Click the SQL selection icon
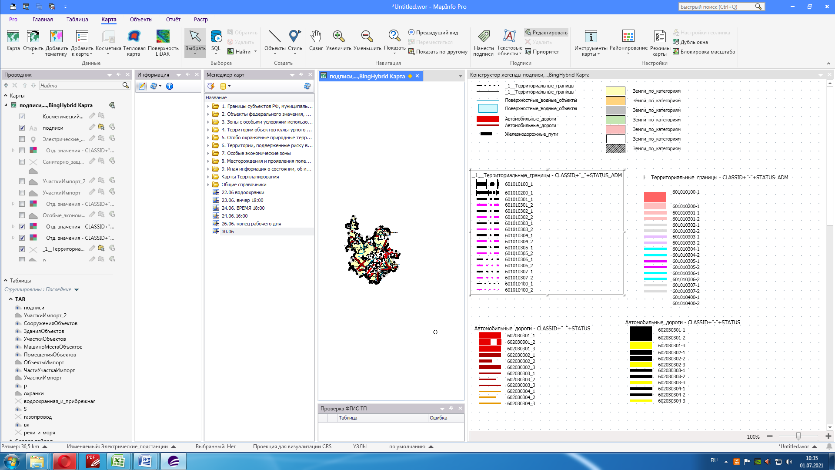This screenshot has width=835, height=470. (x=216, y=37)
